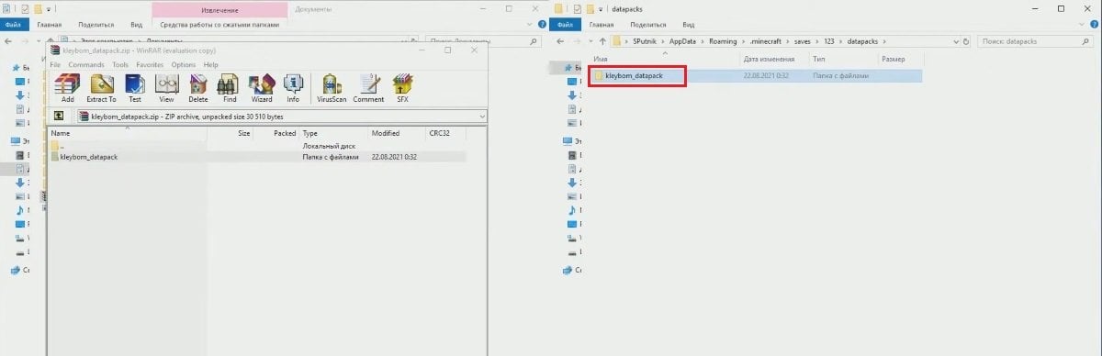Click Extract To in WinRAR toolbar
Screen dimensions: 1102x356
(101, 88)
